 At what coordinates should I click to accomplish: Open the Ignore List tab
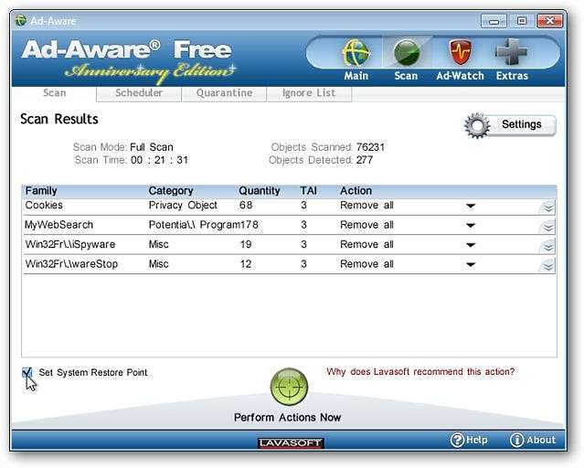pyautogui.click(x=309, y=93)
